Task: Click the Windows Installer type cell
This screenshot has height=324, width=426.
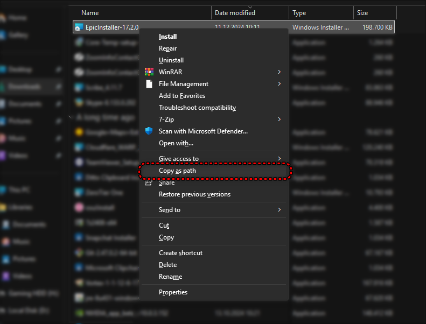Action: point(320,27)
